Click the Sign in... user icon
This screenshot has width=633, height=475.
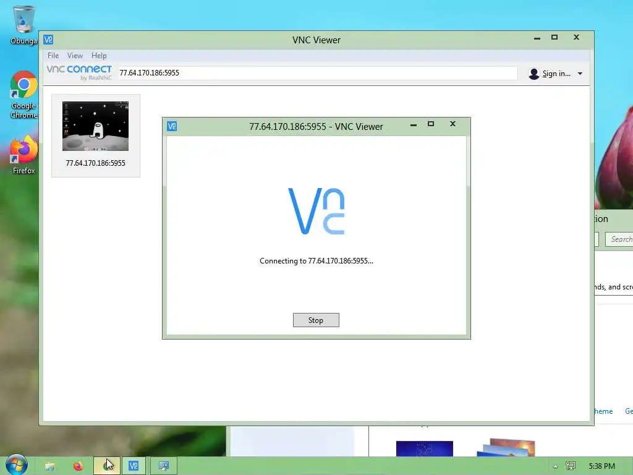(533, 74)
